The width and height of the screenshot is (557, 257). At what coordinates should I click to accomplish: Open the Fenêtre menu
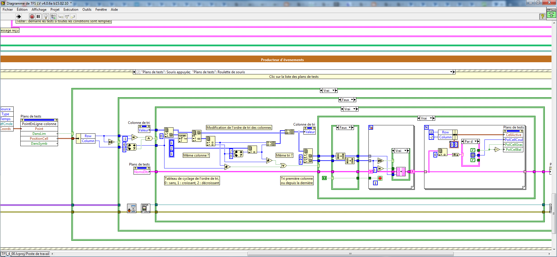(x=101, y=10)
